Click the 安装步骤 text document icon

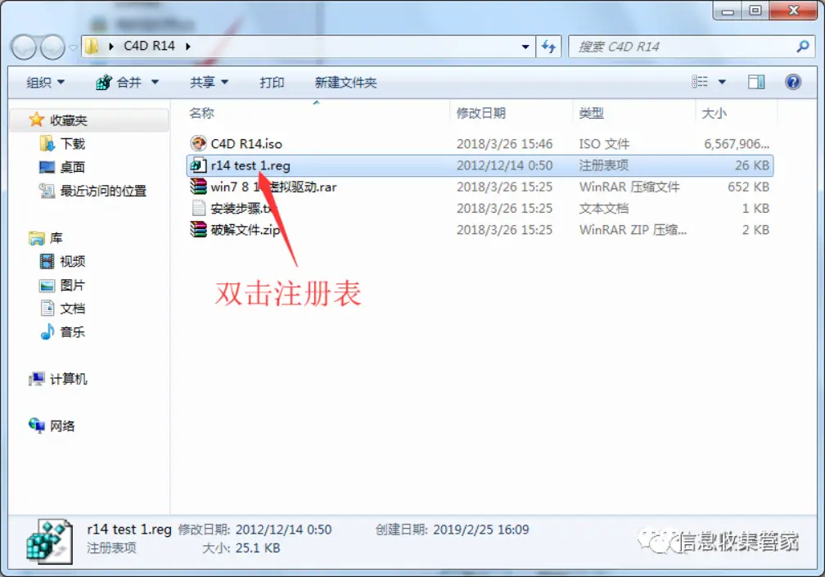click(x=198, y=208)
